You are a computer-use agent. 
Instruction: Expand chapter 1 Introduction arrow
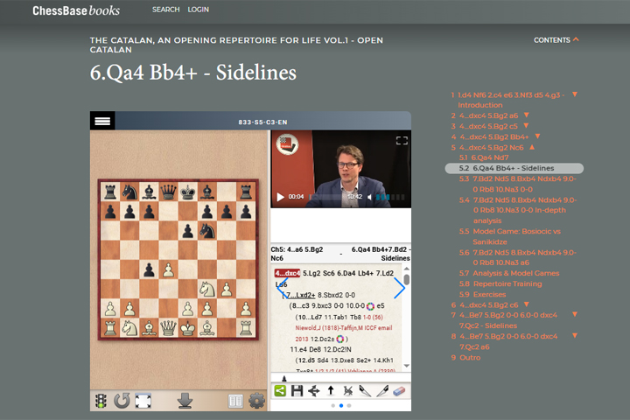(x=575, y=94)
